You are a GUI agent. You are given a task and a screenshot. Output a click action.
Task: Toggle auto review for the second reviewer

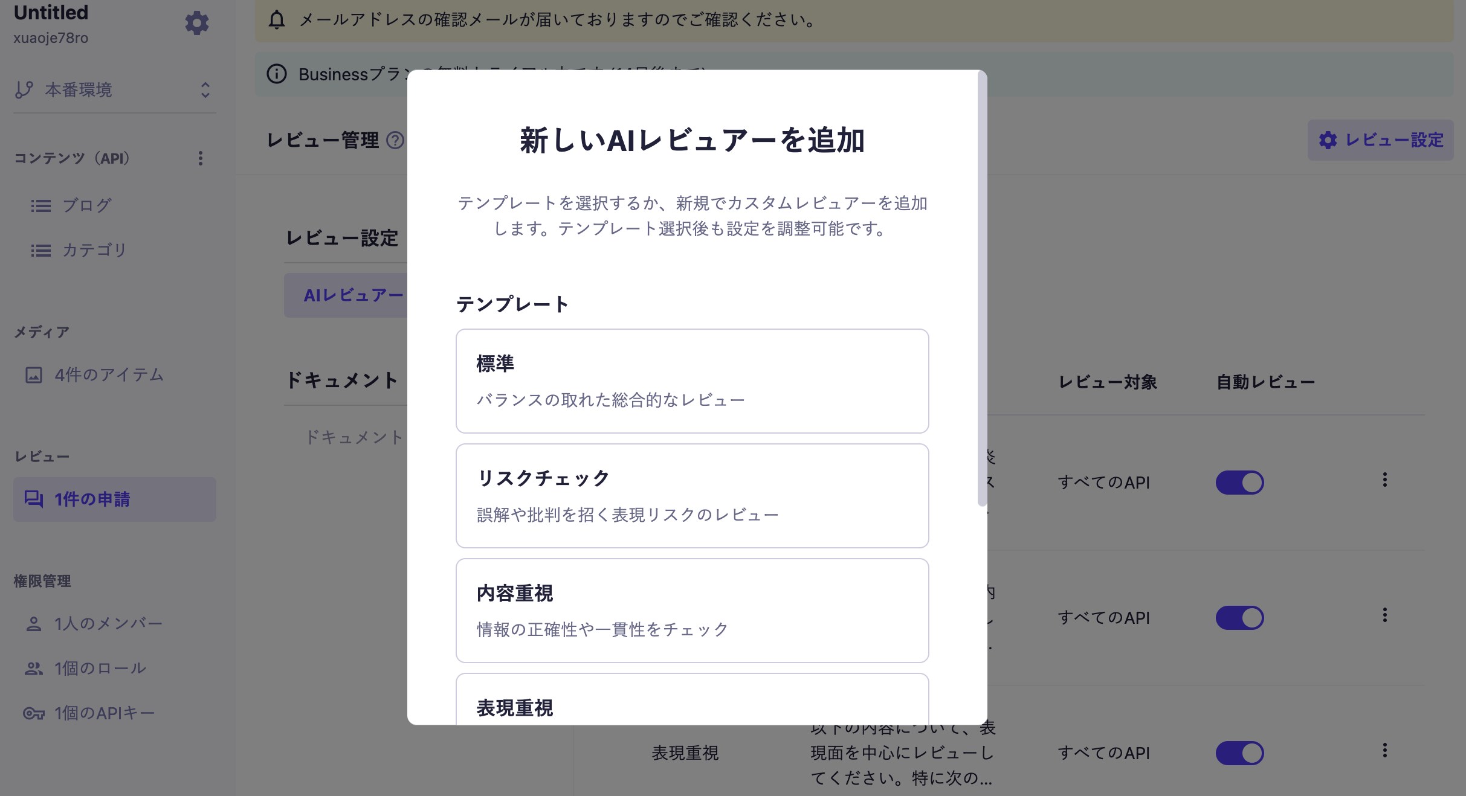[x=1239, y=618]
